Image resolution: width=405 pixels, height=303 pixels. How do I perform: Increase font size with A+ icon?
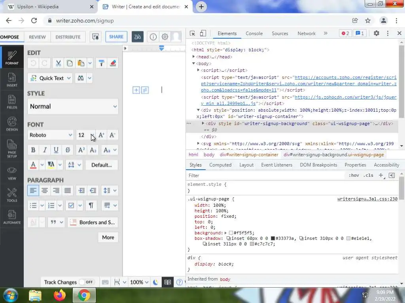tap(102, 135)
